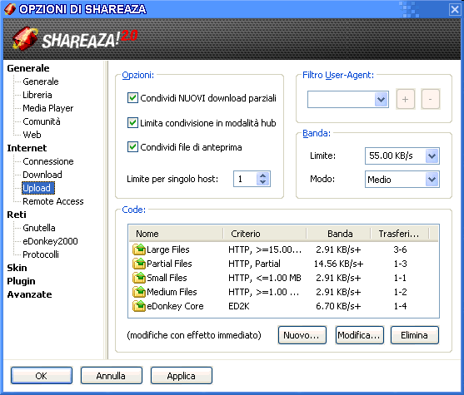The height and width of the screenshot is (395, 464).
Task: Click the Nuovo... button
Action: [302, 335]
